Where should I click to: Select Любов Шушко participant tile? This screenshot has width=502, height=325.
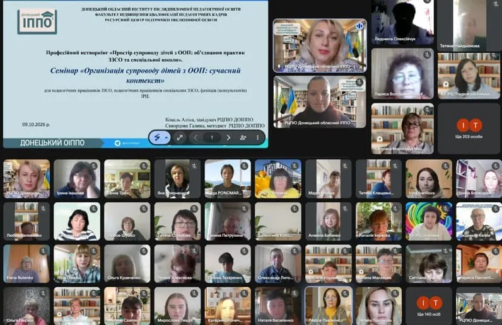tap(127, 221)
